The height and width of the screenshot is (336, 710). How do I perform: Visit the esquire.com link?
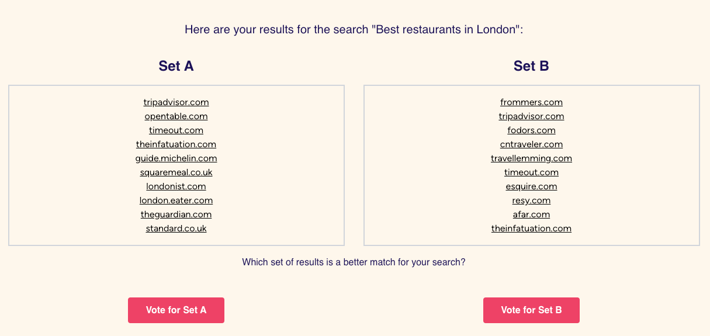point(532,186)
